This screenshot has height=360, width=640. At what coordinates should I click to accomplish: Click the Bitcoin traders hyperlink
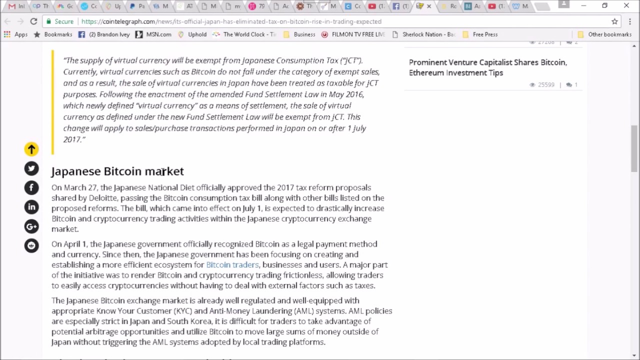pyautogui.click(x=232, y=265)
